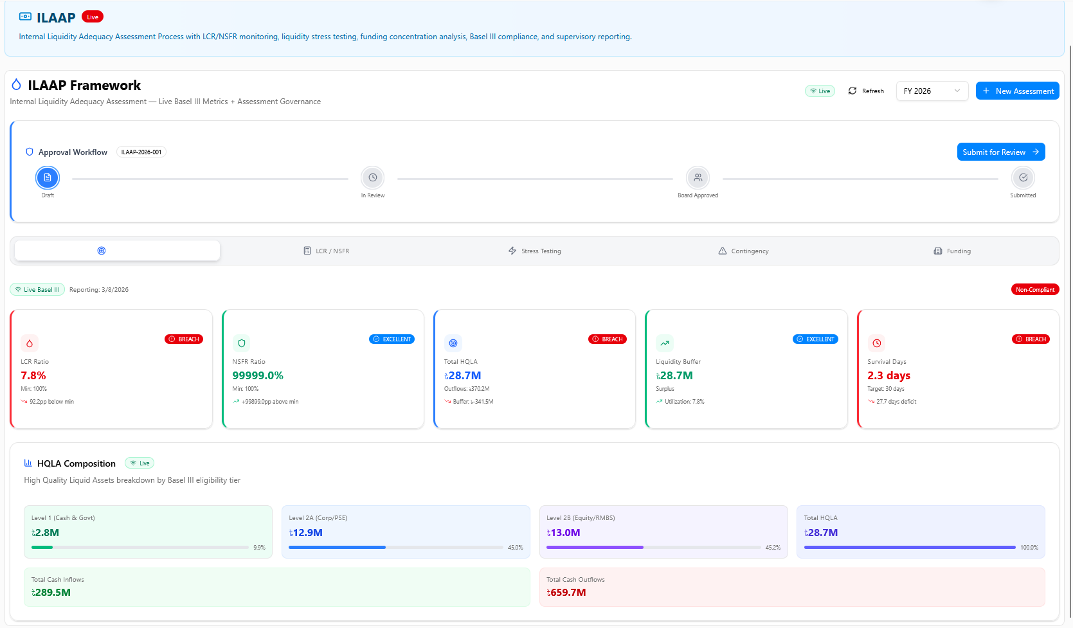Image resolution: width=1073 pixels, height=628 pixels.
Task: Click the Board Approved people icon
Action: pos(698,177)
